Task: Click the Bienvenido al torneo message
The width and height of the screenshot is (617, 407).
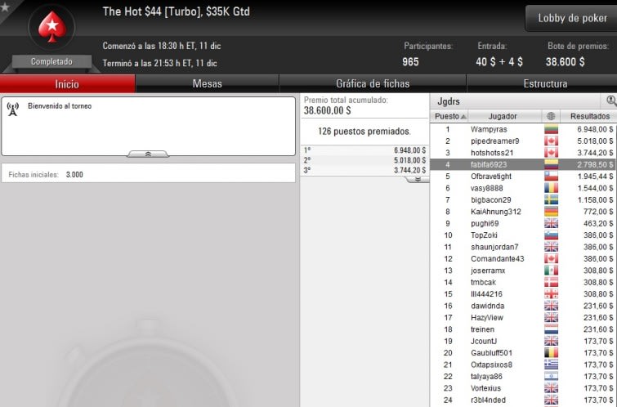Action: point(60,106)
